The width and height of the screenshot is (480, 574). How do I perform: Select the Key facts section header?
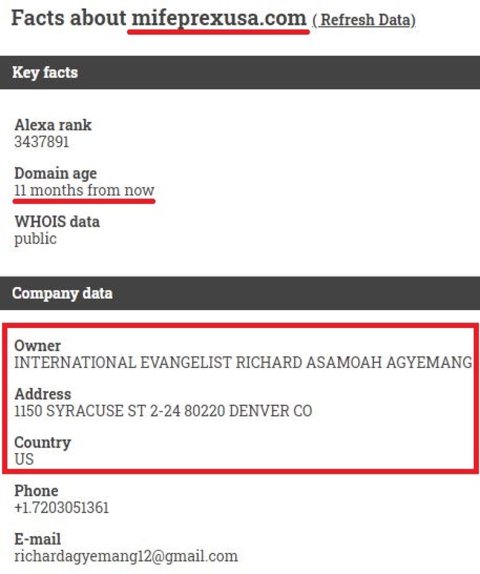click(x=45, y=72)
